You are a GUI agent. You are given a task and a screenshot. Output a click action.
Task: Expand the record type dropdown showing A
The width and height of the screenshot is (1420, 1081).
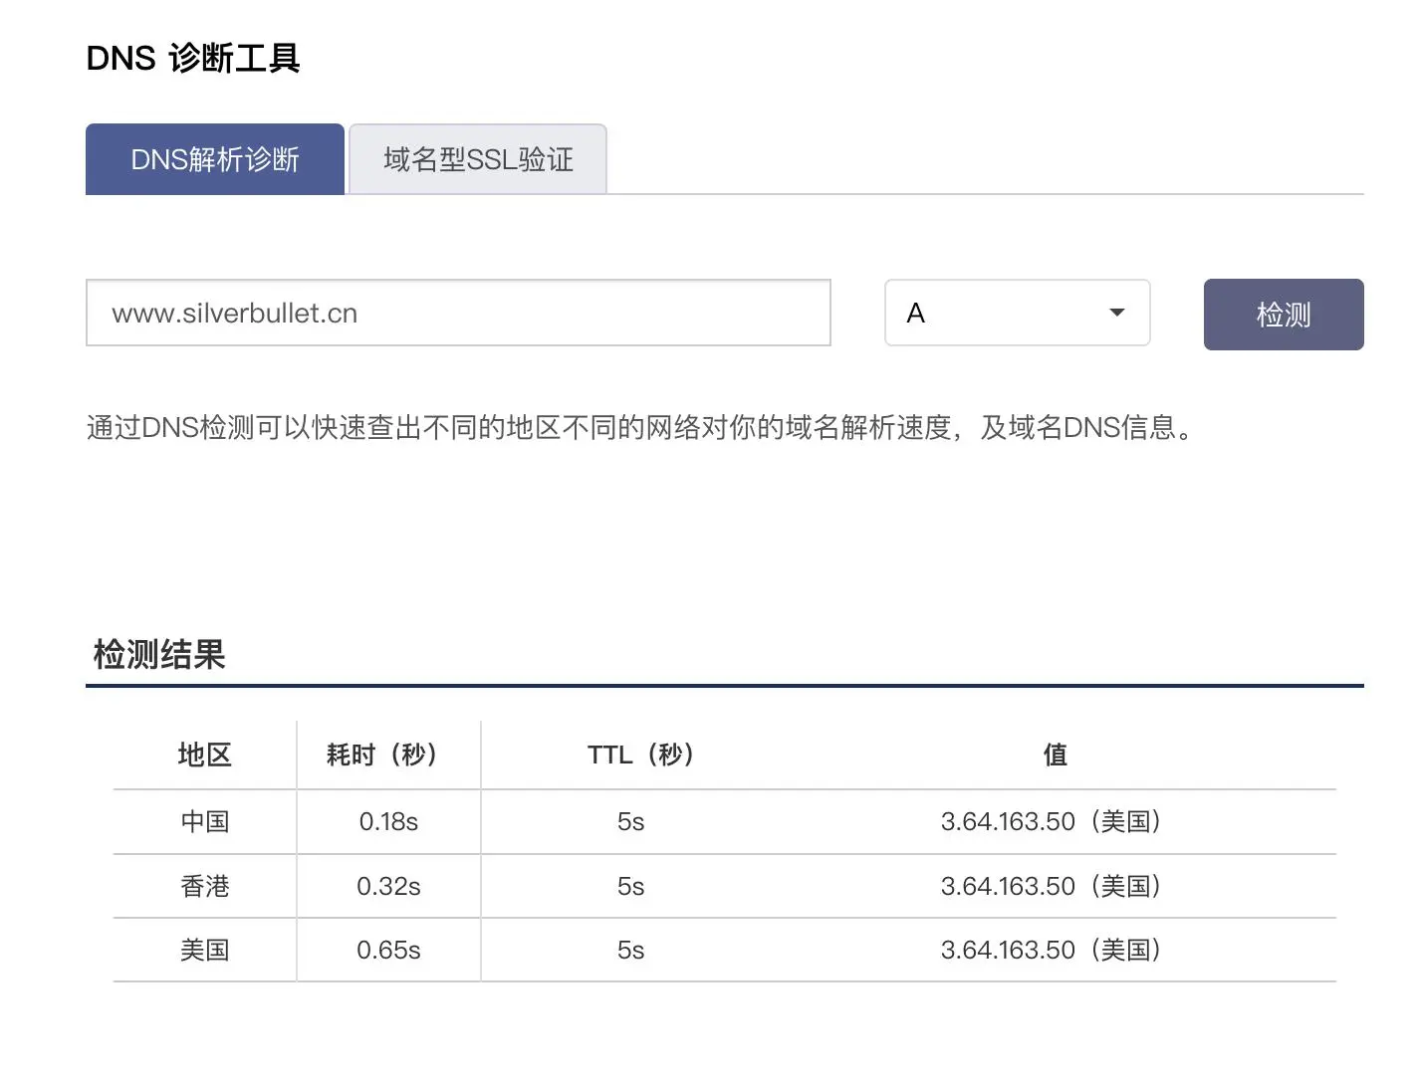1017,314
